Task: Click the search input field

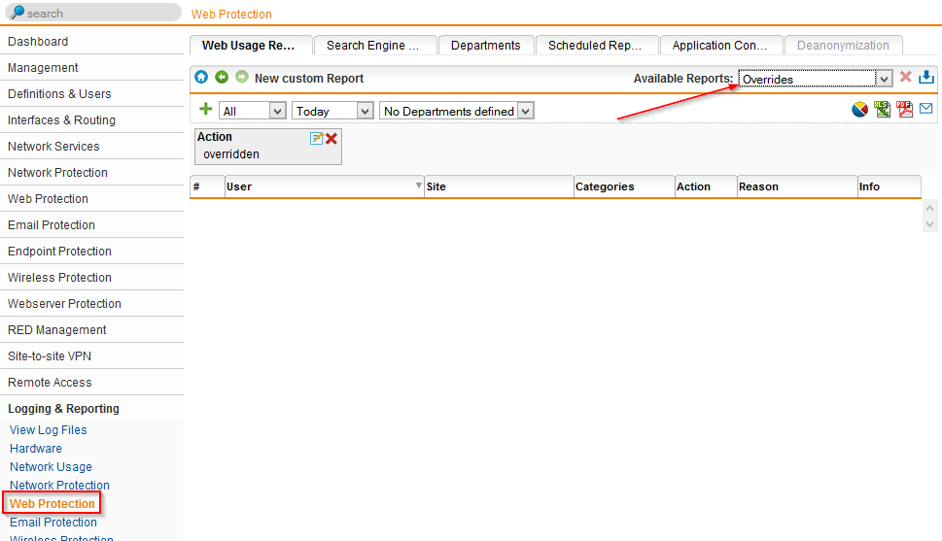Action: coord(97,14)
